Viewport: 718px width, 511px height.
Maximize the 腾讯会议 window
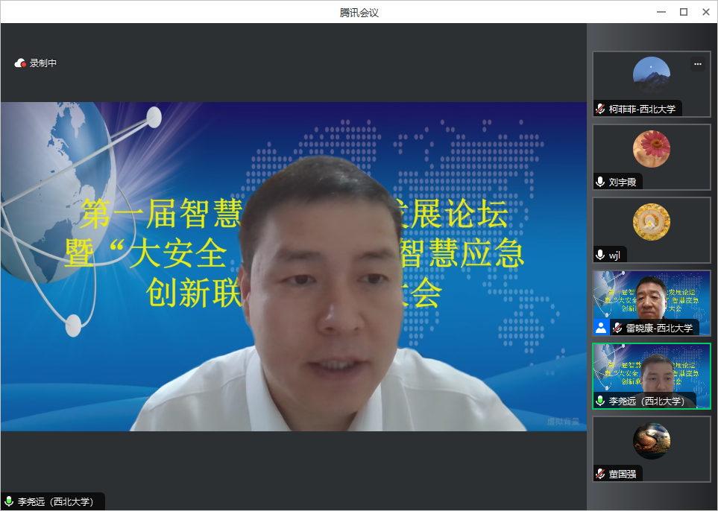[683, 12]
